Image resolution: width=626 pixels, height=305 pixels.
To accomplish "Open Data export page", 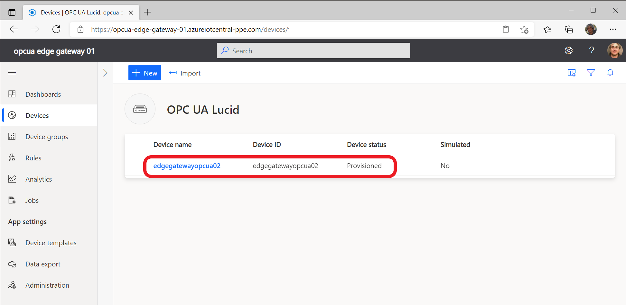I will coord(49,264).
